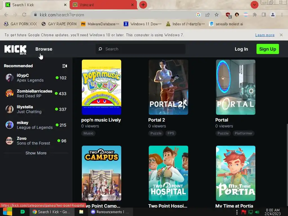Viewport: 288px width, 216px height.
Task: Switch to the Vsimcard tab
Action: point(103,5)
